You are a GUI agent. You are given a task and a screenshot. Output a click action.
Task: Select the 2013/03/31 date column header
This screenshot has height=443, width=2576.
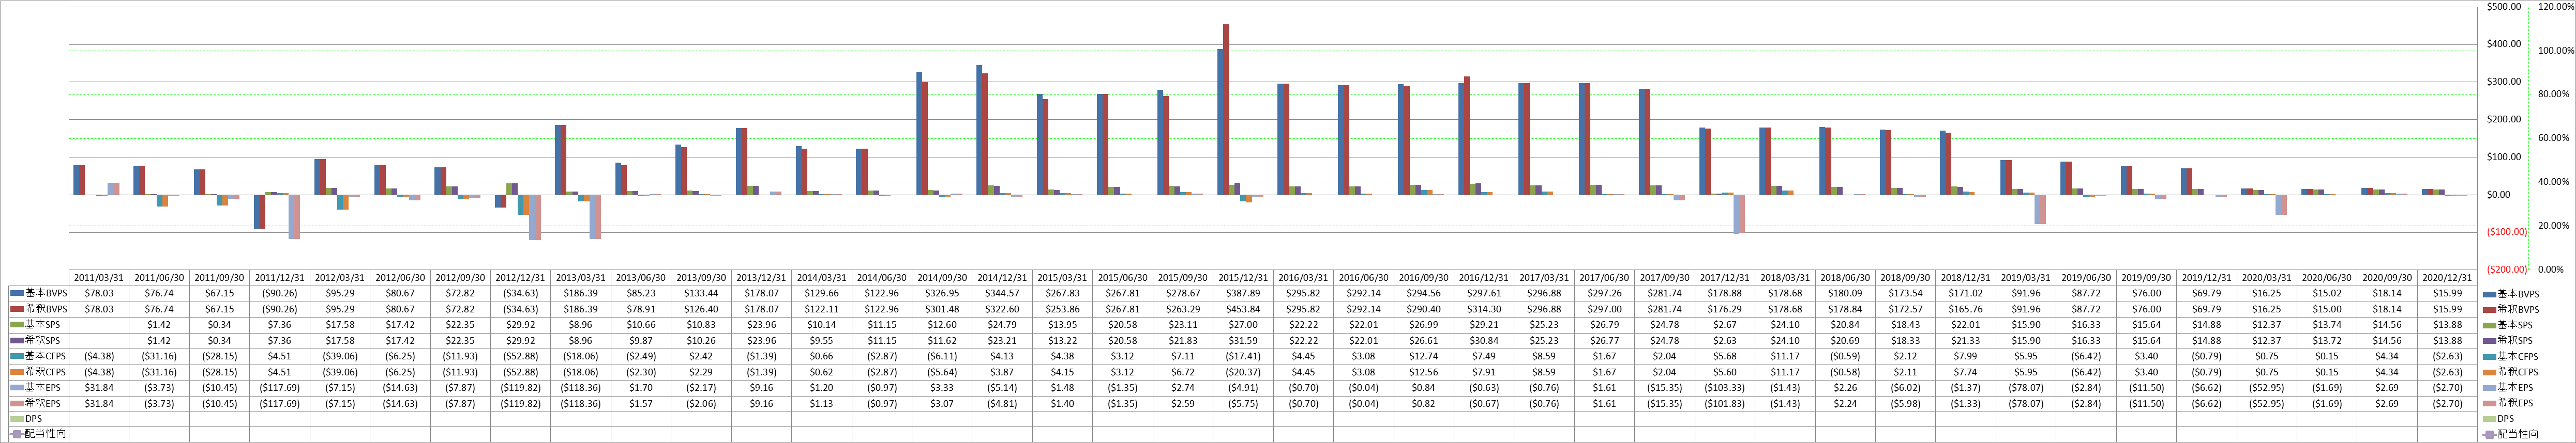pos(581,278)
